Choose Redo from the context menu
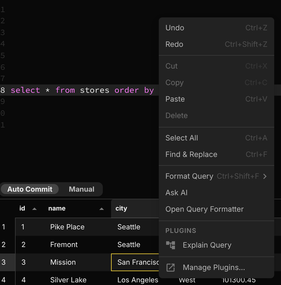 tap(216, 44)
